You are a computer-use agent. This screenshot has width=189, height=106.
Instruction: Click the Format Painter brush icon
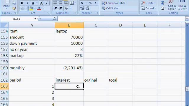pyautogui.click(x=14, y=8)
